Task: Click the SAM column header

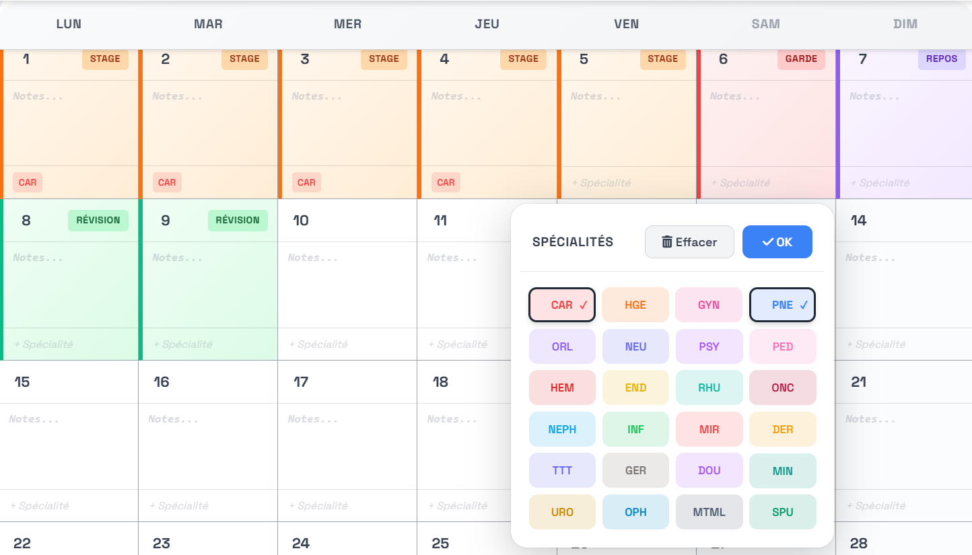Action: click(x=765, y=24)
